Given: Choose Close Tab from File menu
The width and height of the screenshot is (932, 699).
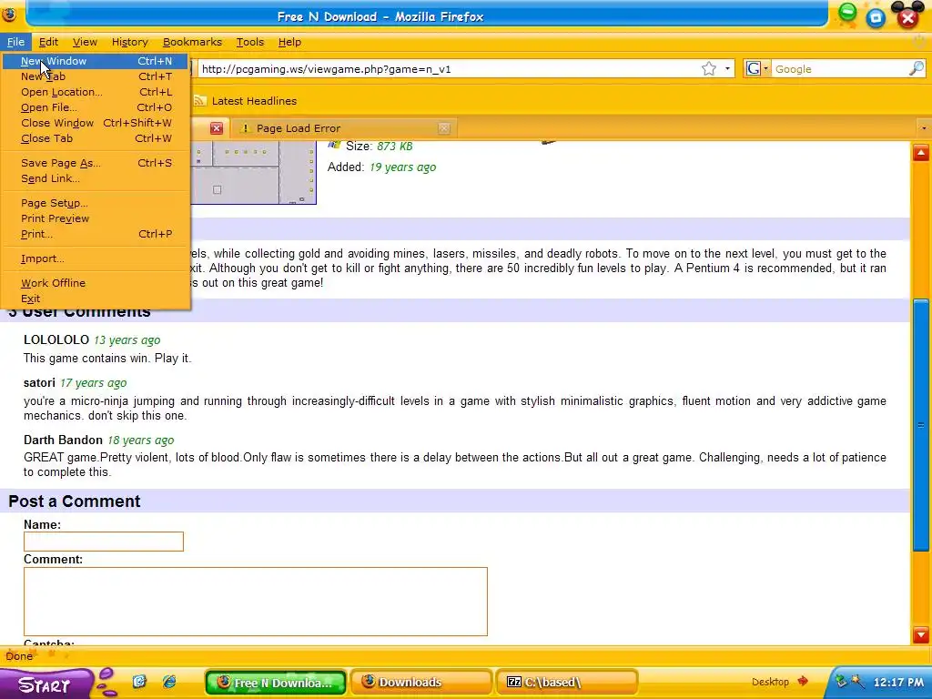Looking at the screenshot, I should [x=95, y=138].
